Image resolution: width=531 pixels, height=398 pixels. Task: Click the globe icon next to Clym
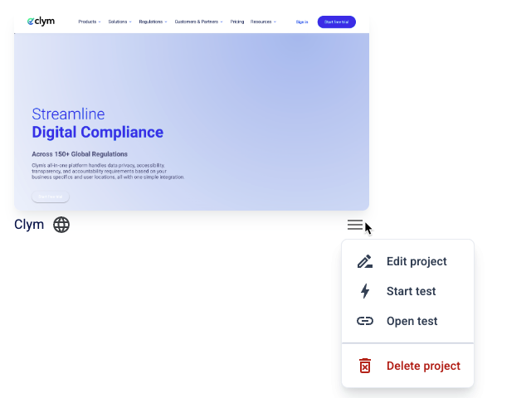click(61, 225)
